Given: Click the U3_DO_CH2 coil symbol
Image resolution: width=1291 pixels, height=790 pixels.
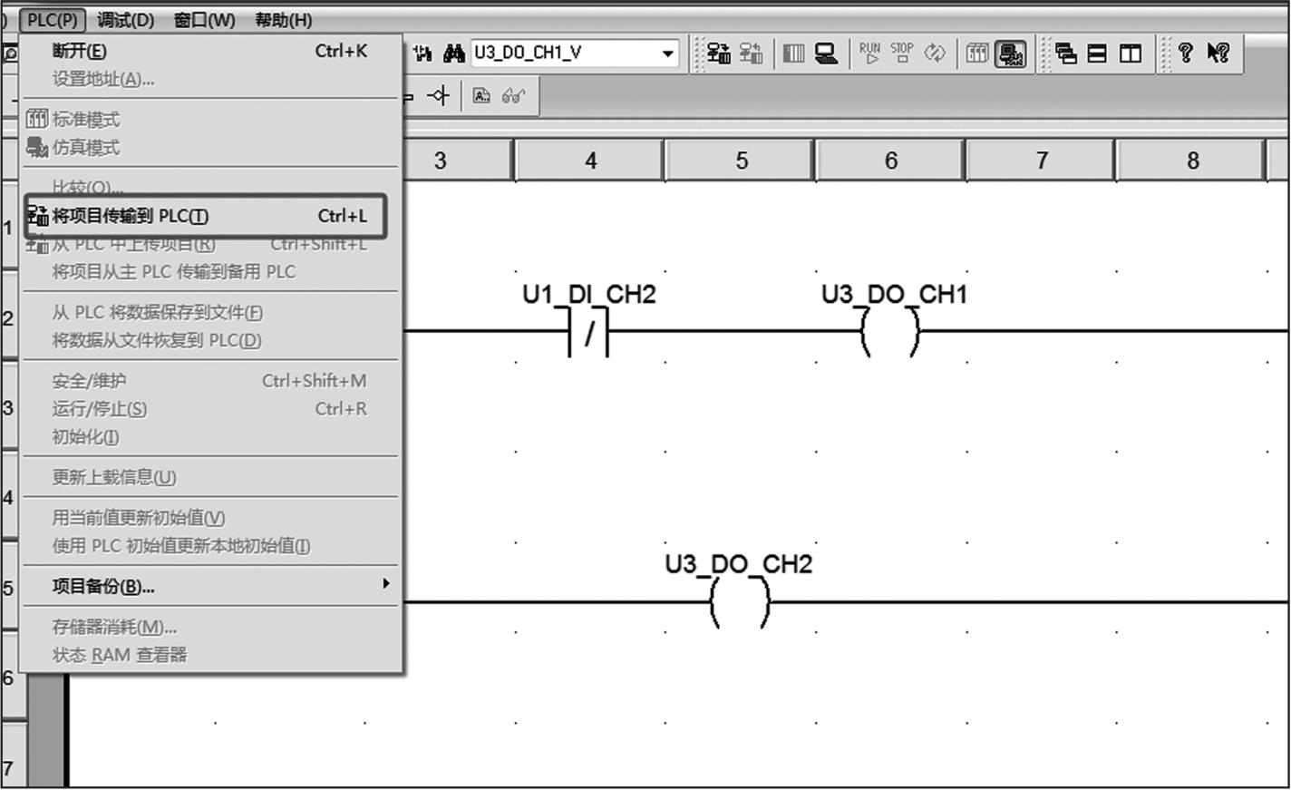Looking at the screenshot, I should pos(739,603).
